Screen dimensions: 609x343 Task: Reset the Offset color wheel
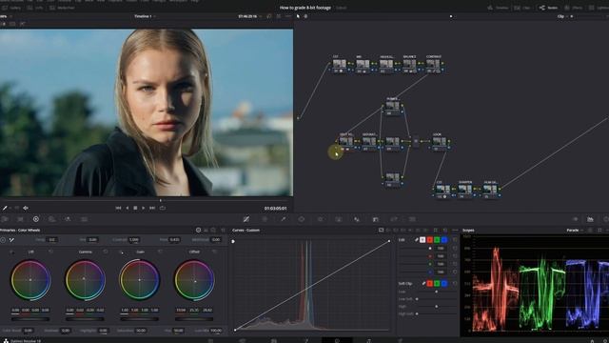(214, 252)
